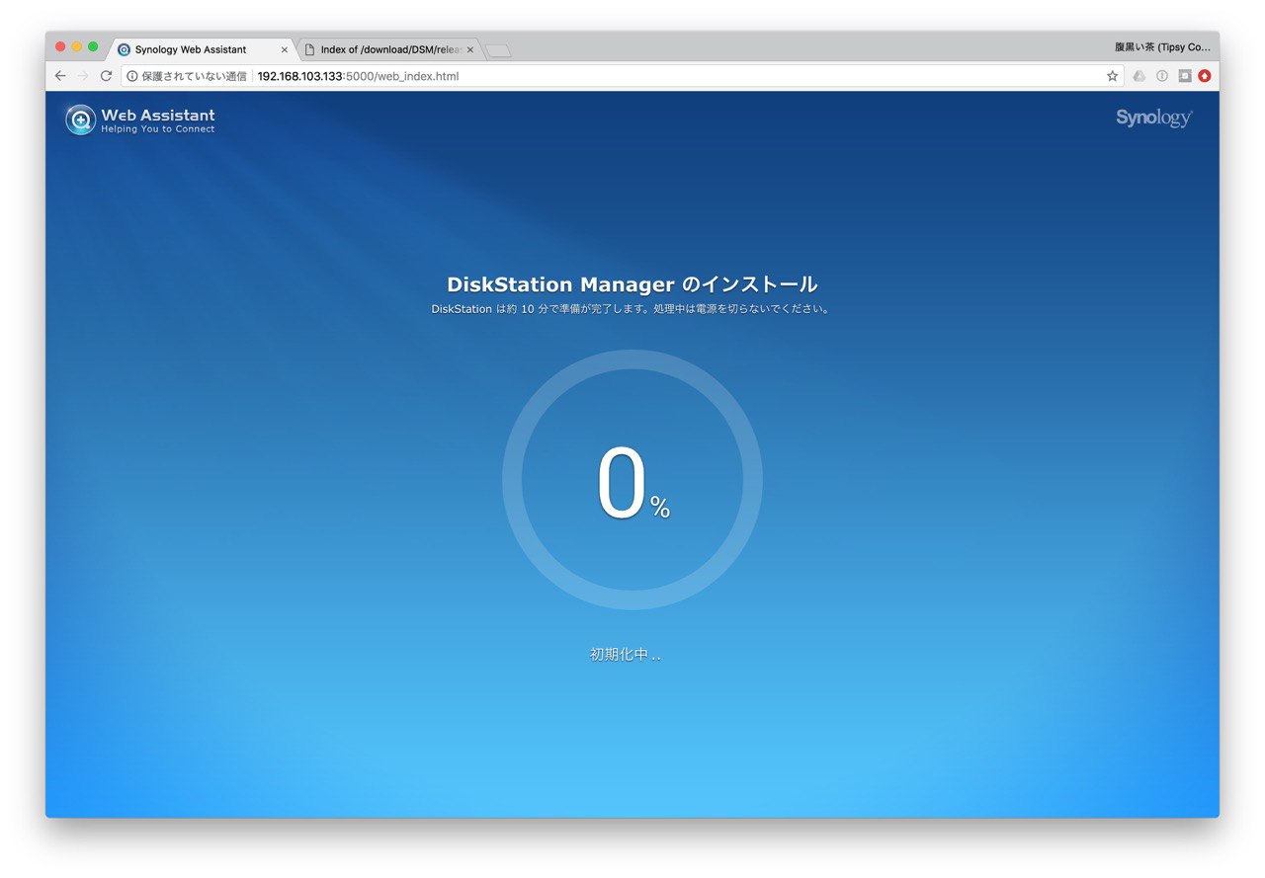
Task: Click the grey square extension icon
Action: [1184, 76]
